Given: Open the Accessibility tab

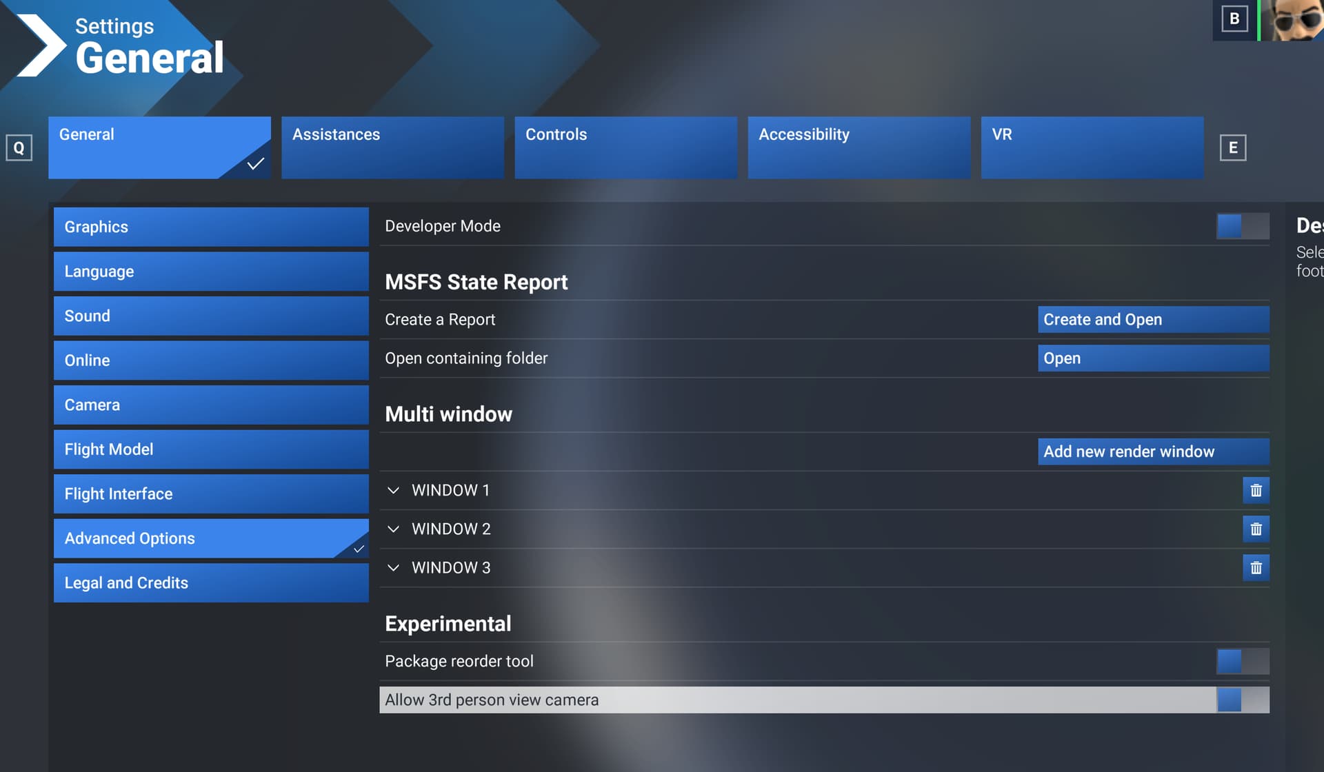Looking at the screenshot, I should coord(859,148).
